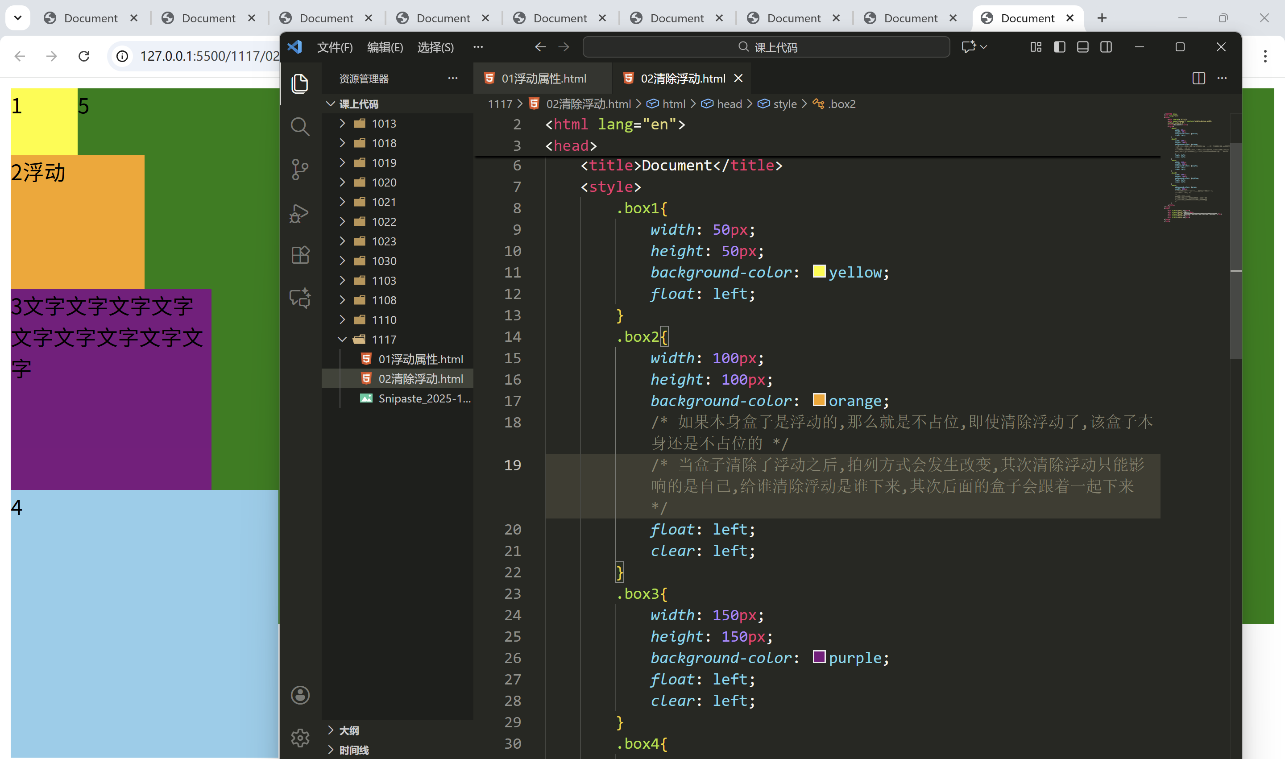
Task: Click the orange color swatch on line 17
Action: [819, 400]
